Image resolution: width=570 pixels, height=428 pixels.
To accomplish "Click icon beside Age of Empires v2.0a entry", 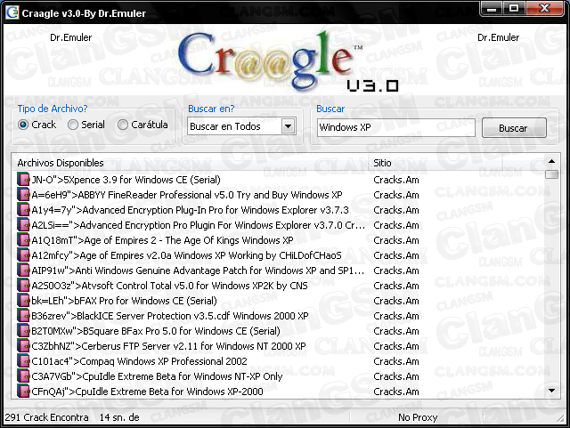I will click(23, 255).
